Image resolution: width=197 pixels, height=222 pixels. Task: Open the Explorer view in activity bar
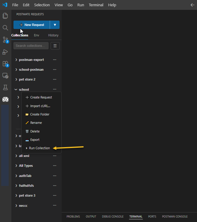pyautogui.click(x=5, y=16)
